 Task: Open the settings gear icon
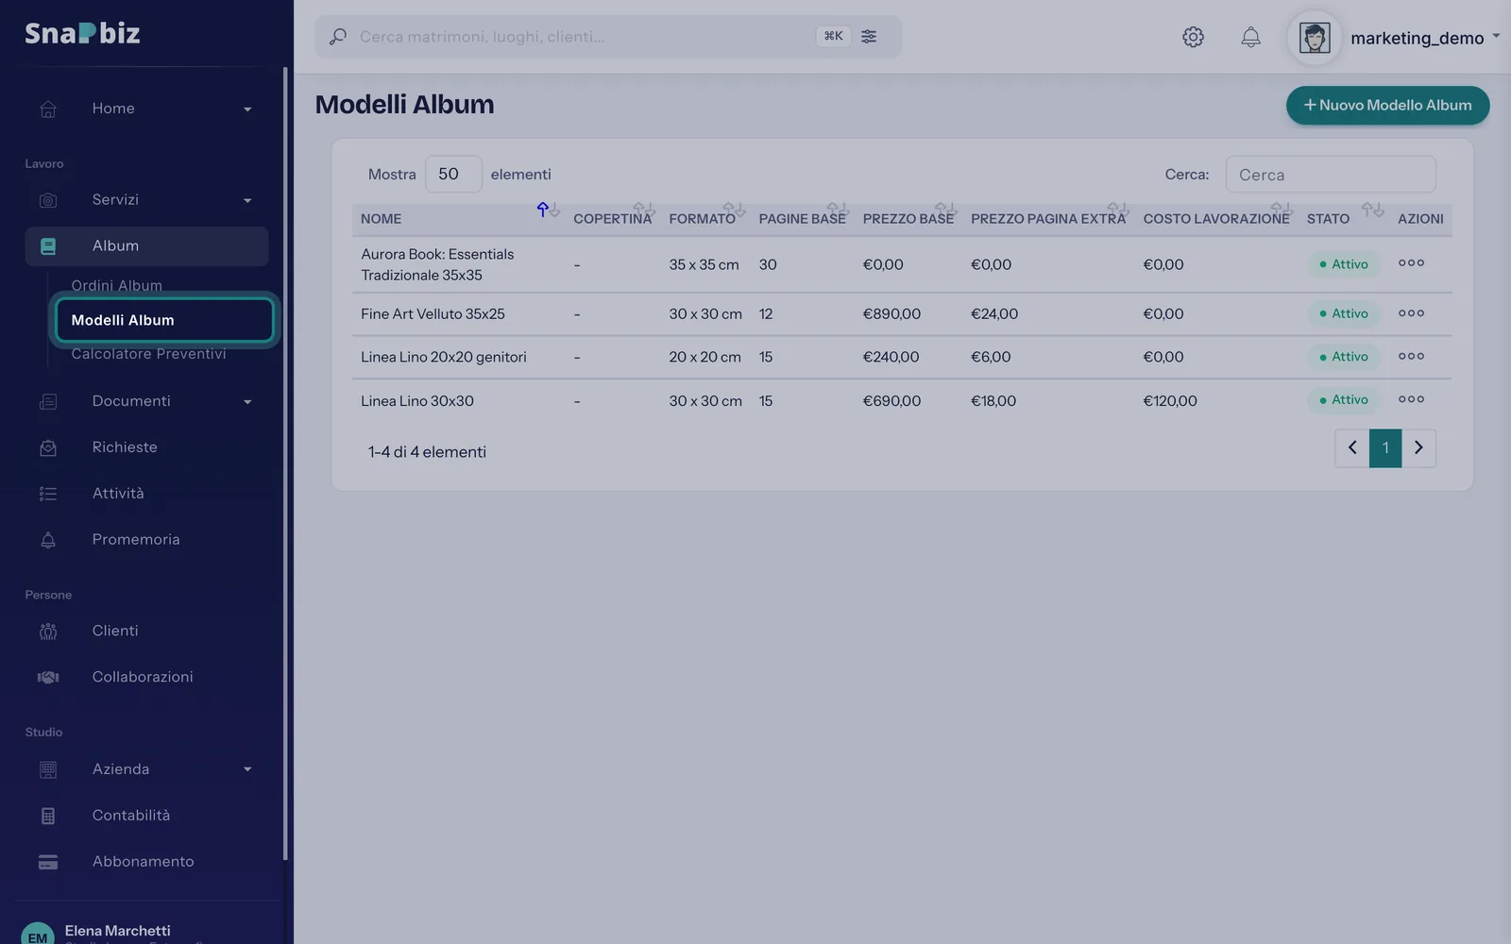(1193, 37)
